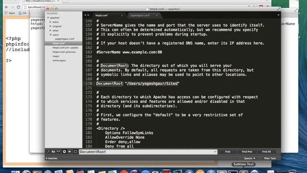The height and width of the screenshot is (173, 307).
Task: Click the highlighted DocumentRoot on line 166
Action: [x=114, y=65]
